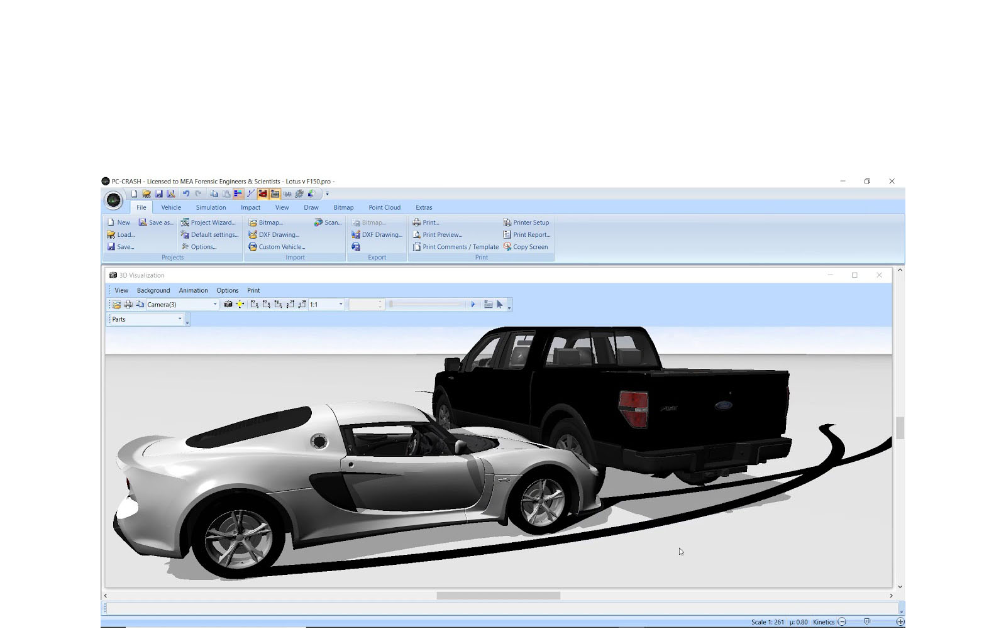Click the zoom slider handle in status bar

pos(867,621)
